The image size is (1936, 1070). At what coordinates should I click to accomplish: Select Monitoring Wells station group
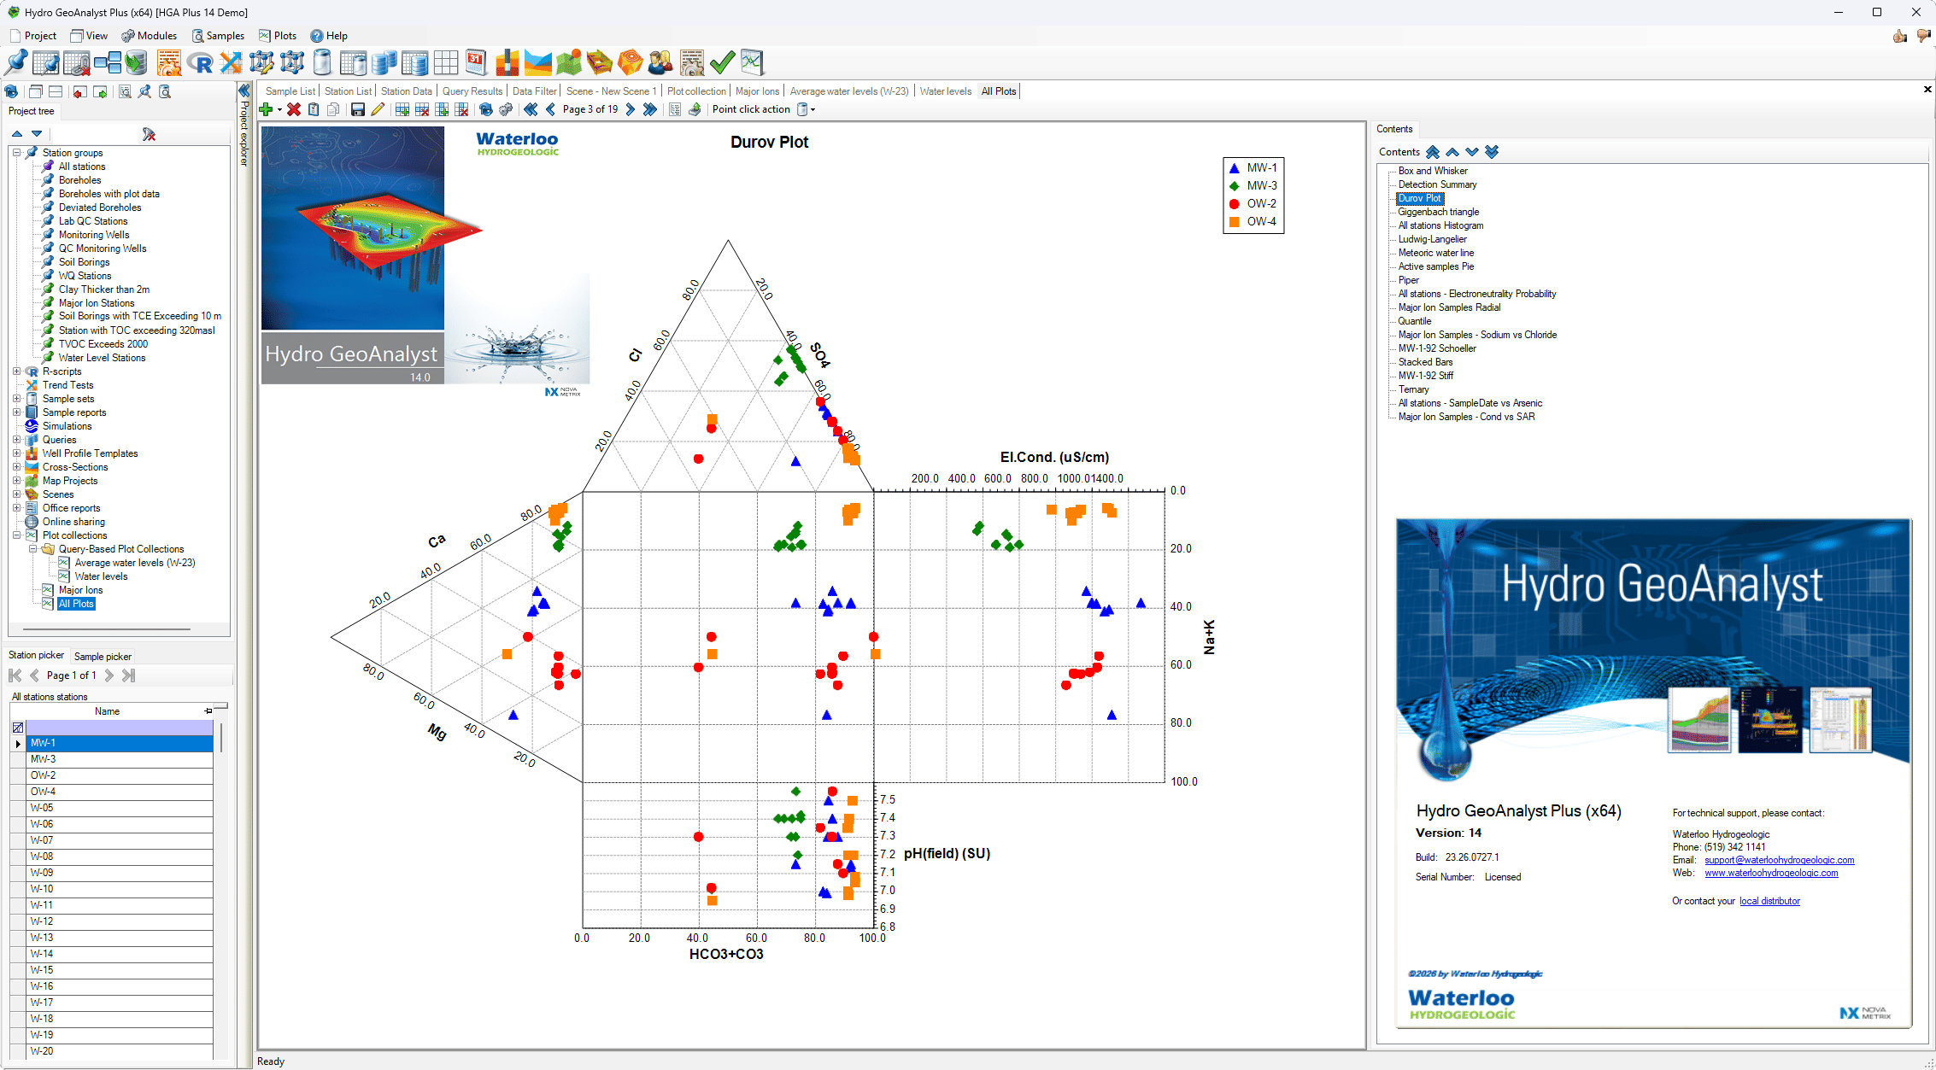[x=94, y=235]
